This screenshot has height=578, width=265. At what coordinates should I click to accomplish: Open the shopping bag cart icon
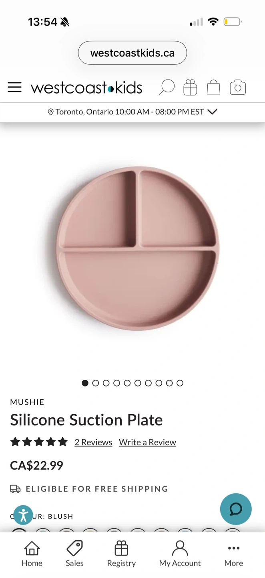click(213, 87)
